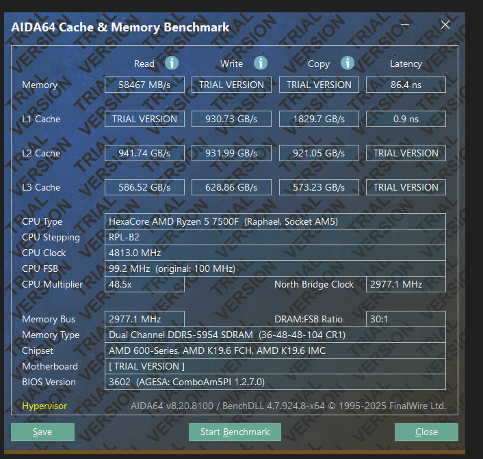Click North Bridge Clock value 2977.1 MHz

coord(406,284)
